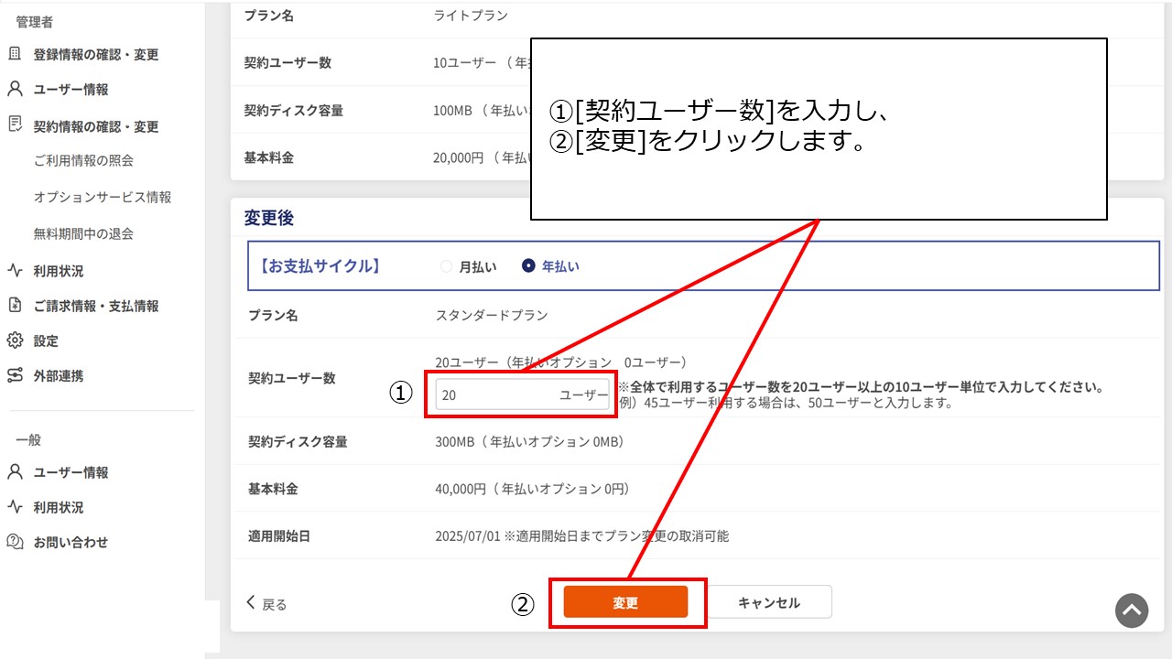Click the 100MB disk capacity value
1172x659 pixels.
(452, 111)
